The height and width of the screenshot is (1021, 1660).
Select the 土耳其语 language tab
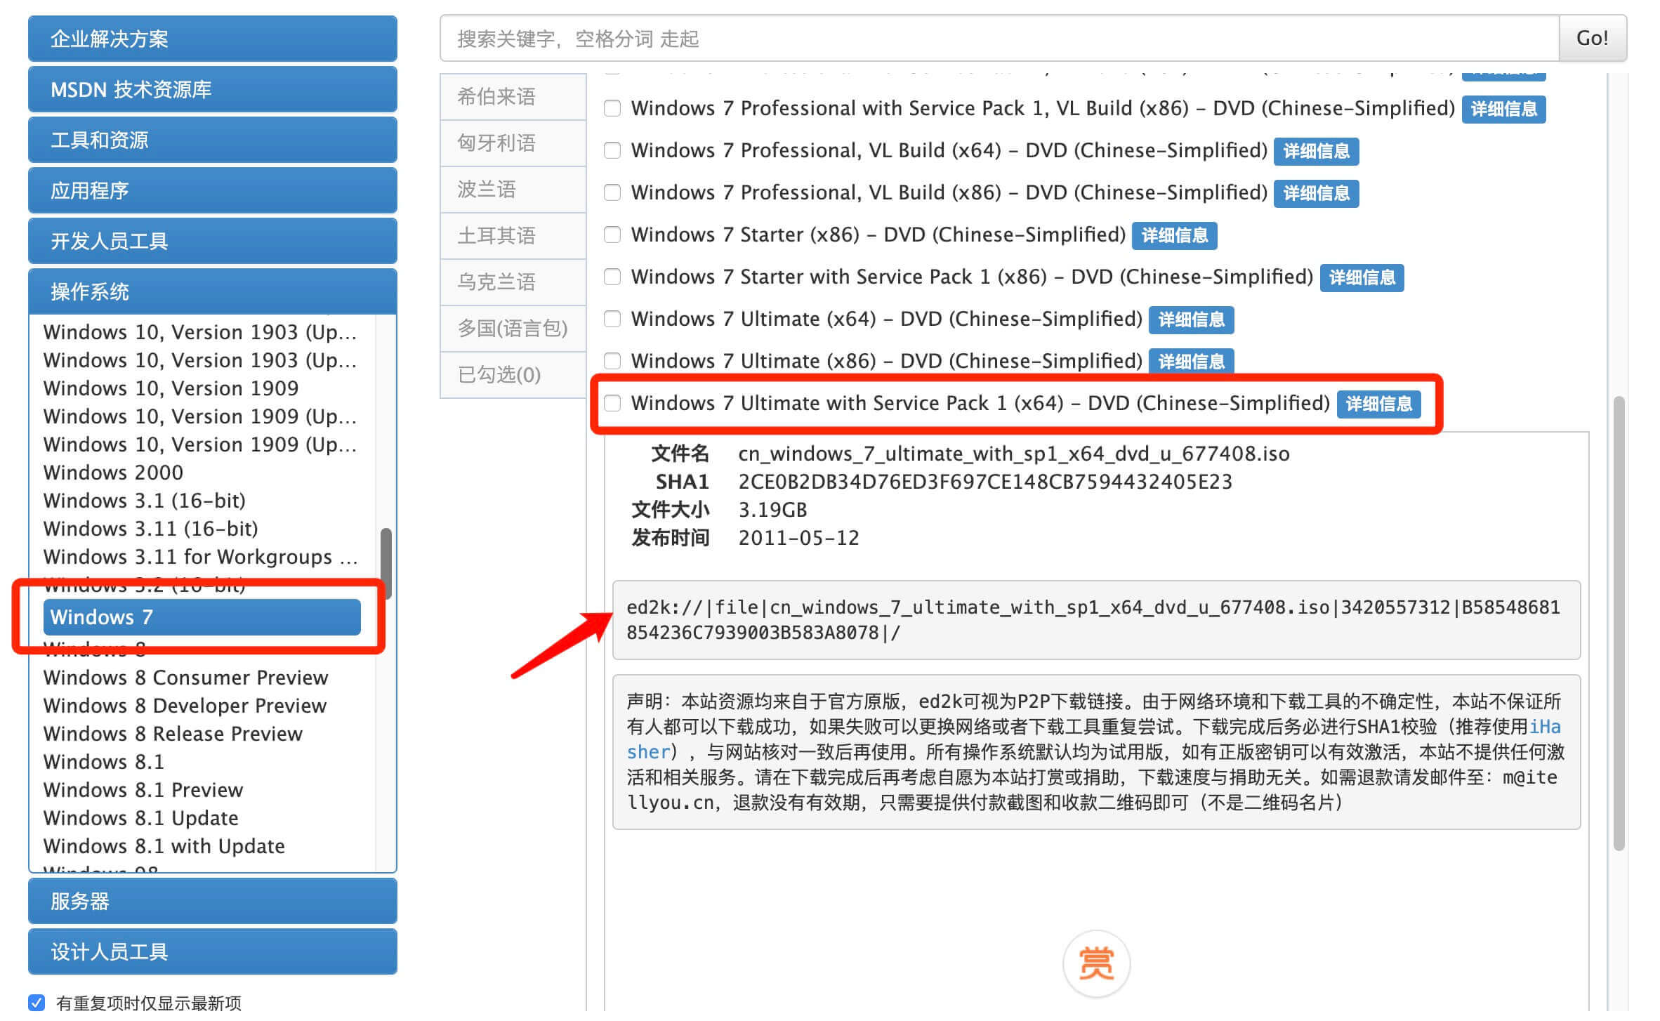pyautogui.click(x=513, y=235)
